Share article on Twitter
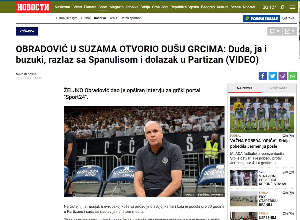The height and width of the screenshot is (220, 300). click(x=273, y=76)
